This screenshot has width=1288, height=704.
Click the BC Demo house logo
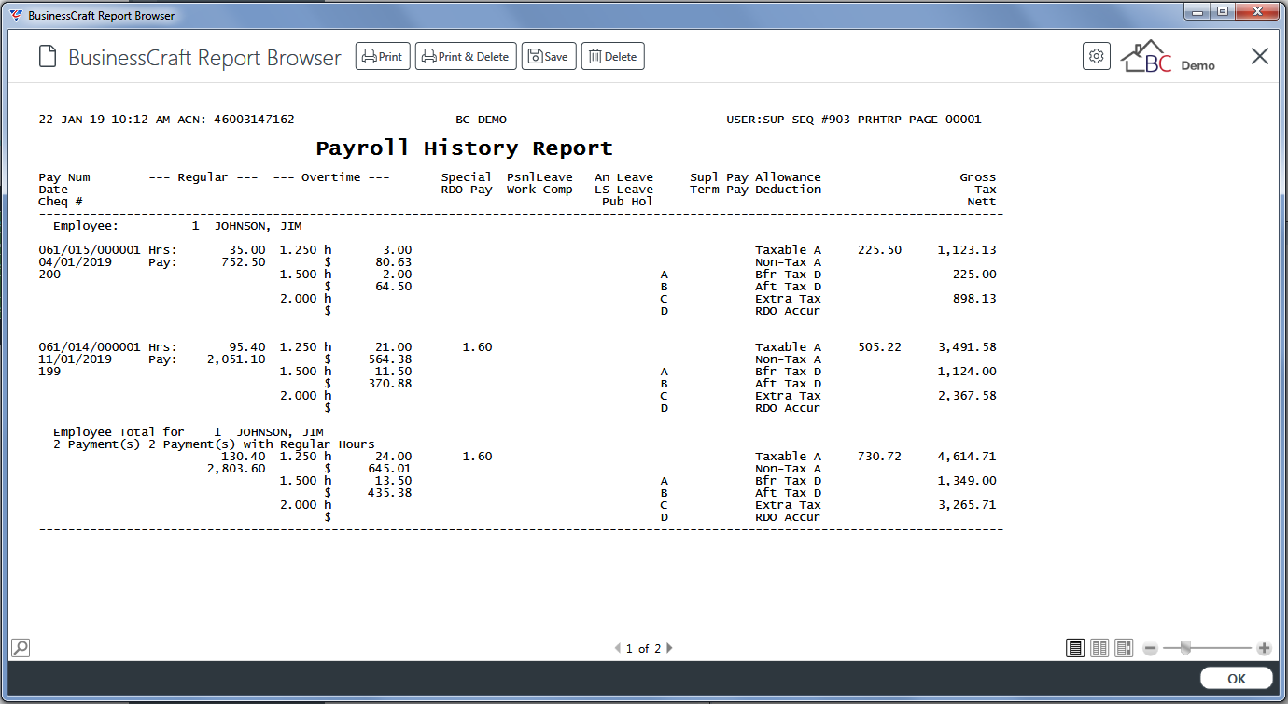click(1146, 56)
